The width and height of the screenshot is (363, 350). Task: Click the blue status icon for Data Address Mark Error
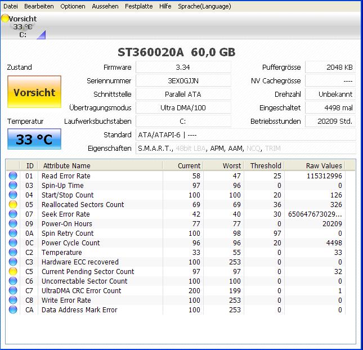coord(13,309)
